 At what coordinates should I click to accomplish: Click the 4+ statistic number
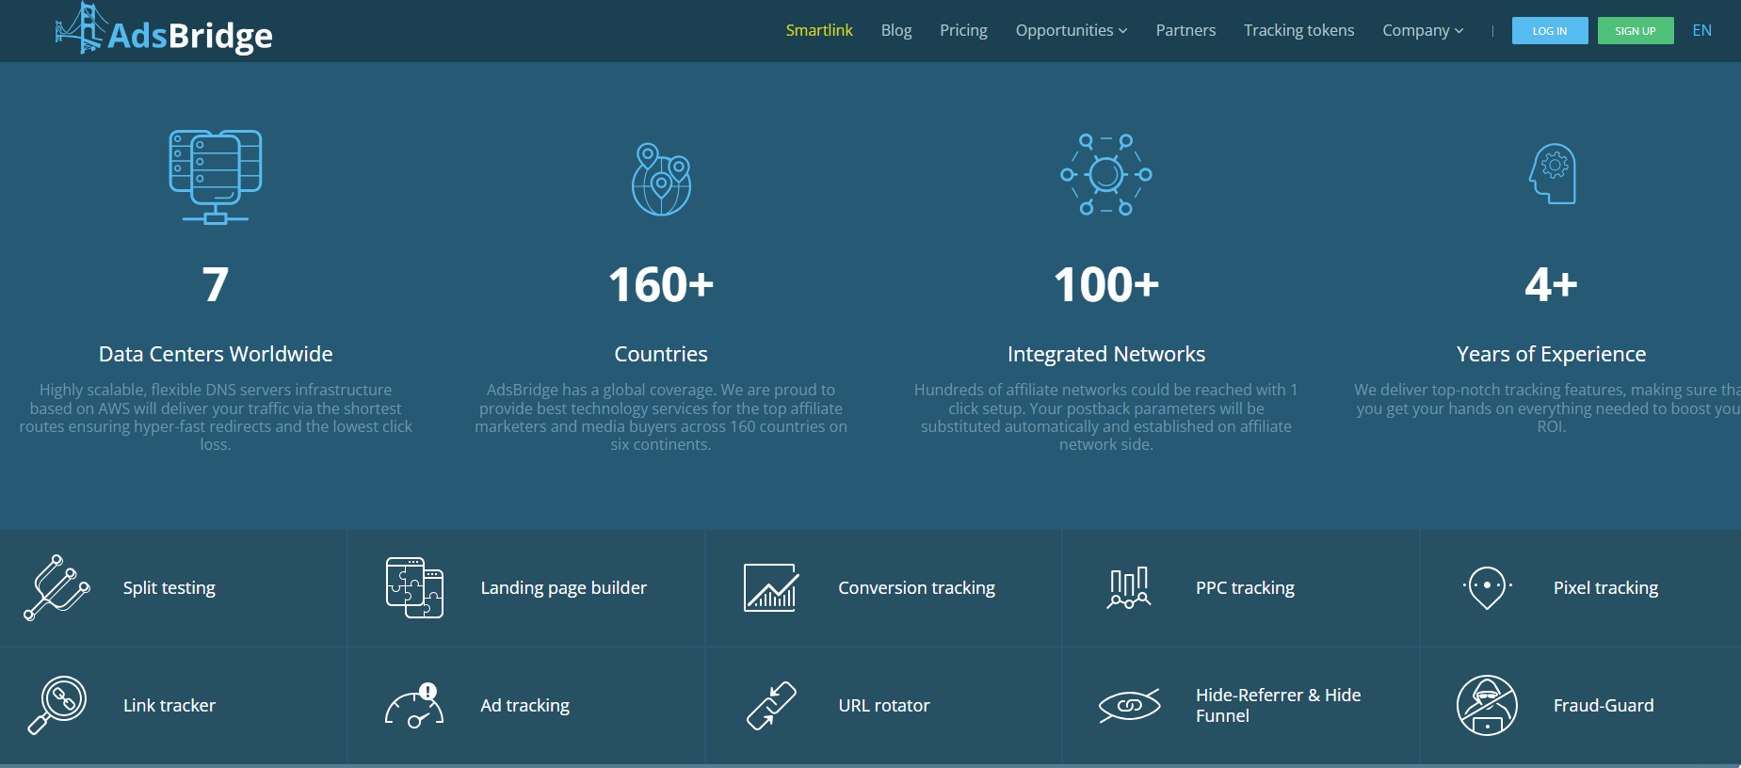[x=1552, y=285]
